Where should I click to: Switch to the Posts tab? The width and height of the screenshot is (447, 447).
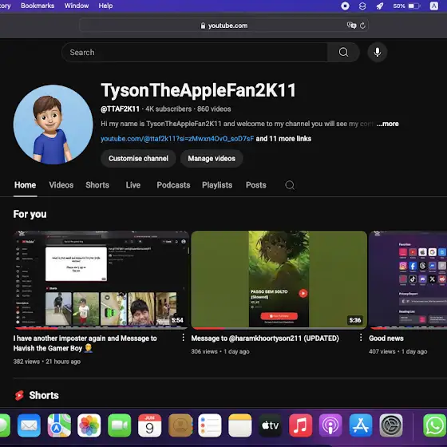coord(255,185)
